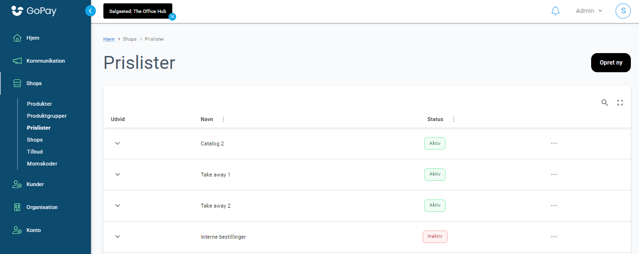Viewport: 639px width, 254px height.
Task: Click the Inaktiv badge for Interne bestillinger
Action: 435,237
